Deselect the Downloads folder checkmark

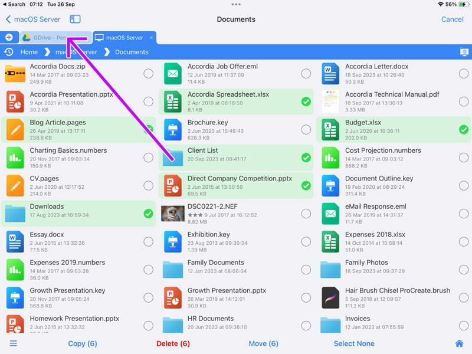click(x=149, y=214)
